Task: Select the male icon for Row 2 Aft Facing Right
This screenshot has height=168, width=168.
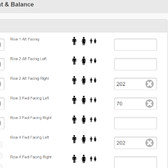Action: [x=74, y=80]
